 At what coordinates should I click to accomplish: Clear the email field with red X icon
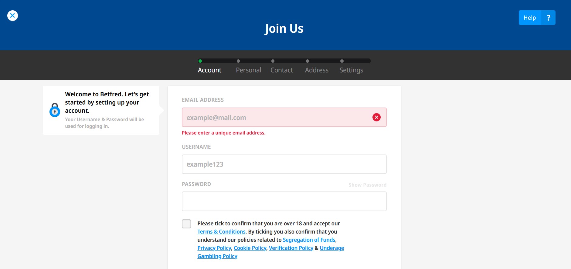coord(376,117)
